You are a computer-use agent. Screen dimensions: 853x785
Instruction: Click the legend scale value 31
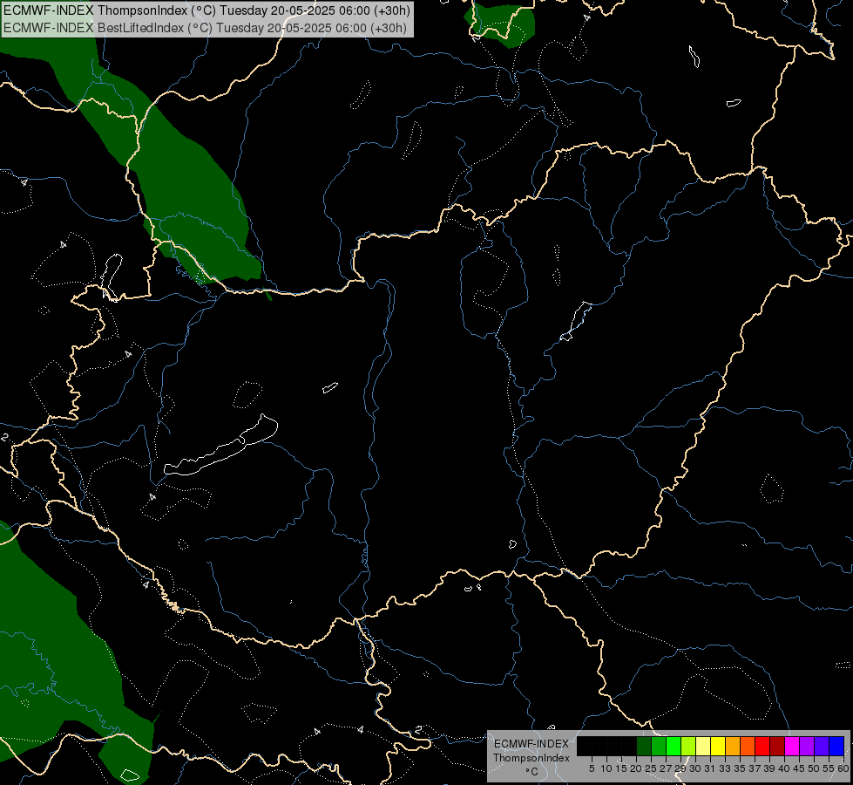click(710, 768)
